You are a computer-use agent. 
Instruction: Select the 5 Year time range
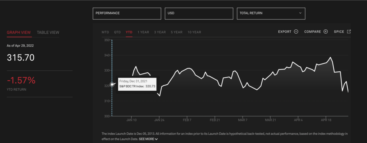point(177,32)
